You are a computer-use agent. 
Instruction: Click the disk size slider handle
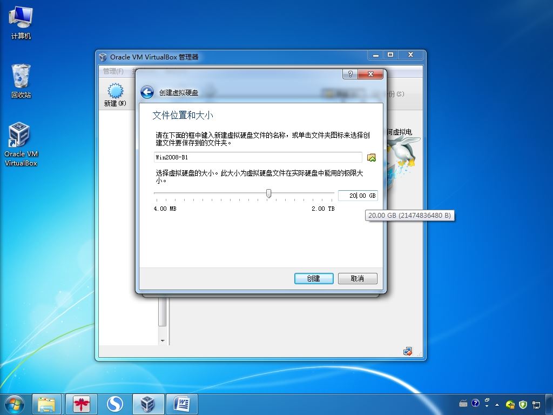pos(269,193)
